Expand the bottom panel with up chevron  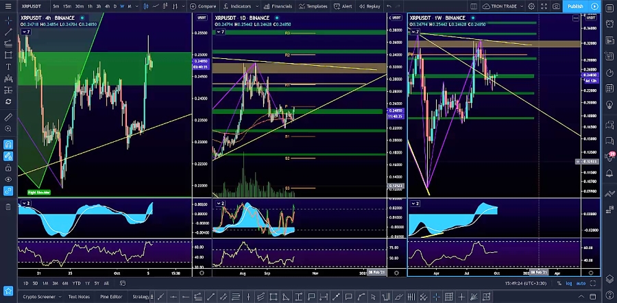(x=581, y=297)
